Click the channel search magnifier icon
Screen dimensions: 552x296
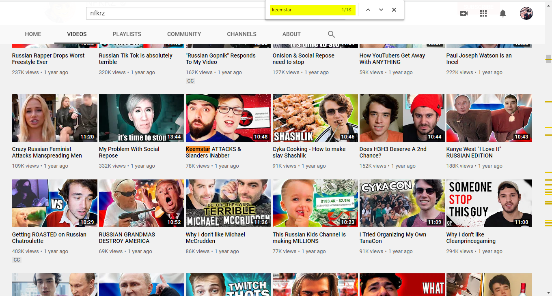331,34
